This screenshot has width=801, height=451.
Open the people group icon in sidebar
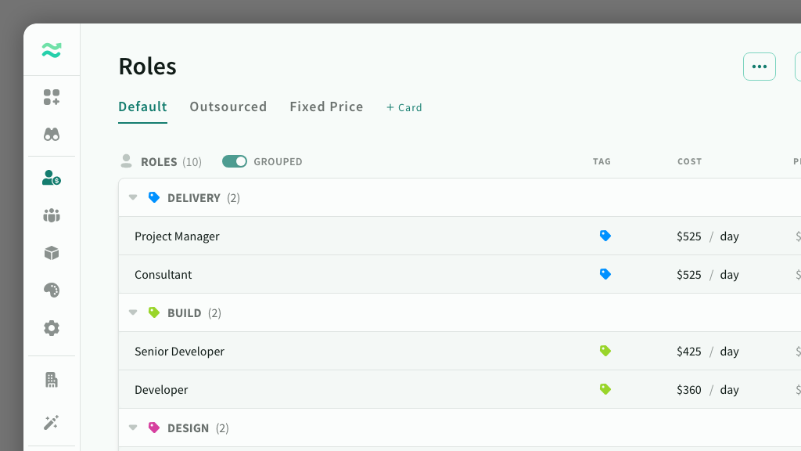coord(52,215)
